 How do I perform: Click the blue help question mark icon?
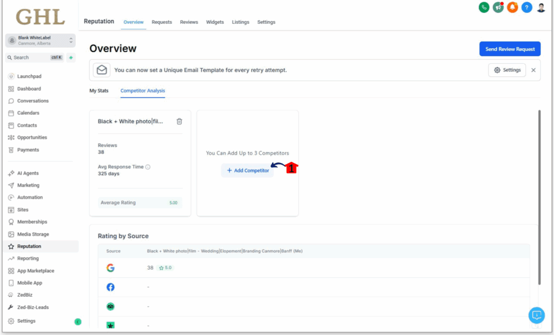pyautogui.click(x=526, y=7)
